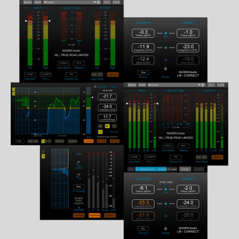Click H icon in VisLM true-peak window
The height and width of the screenshot is (239, 239).
[43, 151]
